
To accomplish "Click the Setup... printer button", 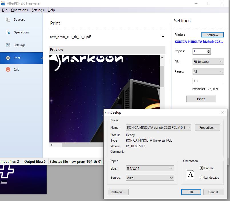I will [x=212, y=35].
